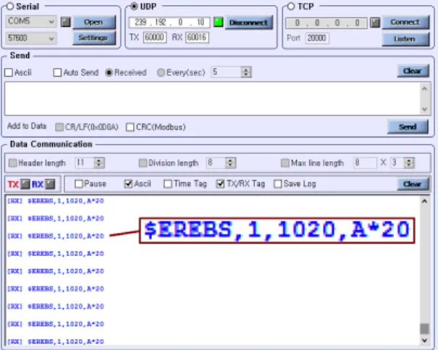This screenshot has height=350, width=438.
Task: Toggle the Data Communication Ascii checkbox
Action: [x=128, y=184]
